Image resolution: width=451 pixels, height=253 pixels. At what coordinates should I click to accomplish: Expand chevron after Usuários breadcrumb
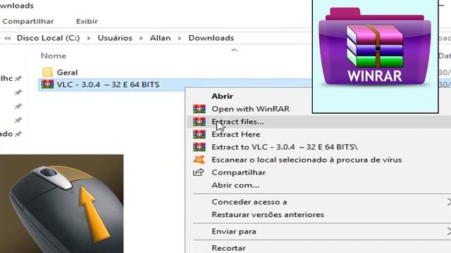click(141, 38)
